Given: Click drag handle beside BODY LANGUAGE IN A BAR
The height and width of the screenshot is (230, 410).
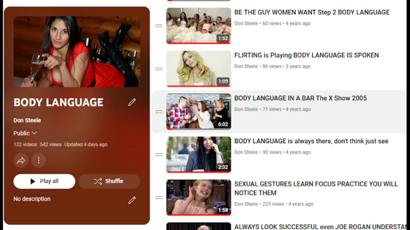Looking at the screenshot, I should (x=159, y=112).
